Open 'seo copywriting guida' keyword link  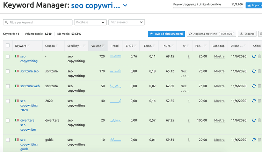[x=29, y=144]
